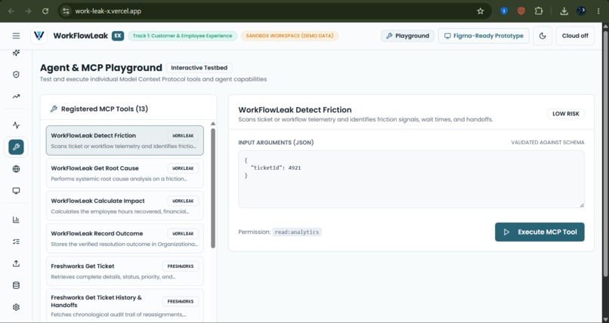The image size is (609, 323).
Task: Open the Figma-Ready Prototype button
Action: [x=484, y=35]
